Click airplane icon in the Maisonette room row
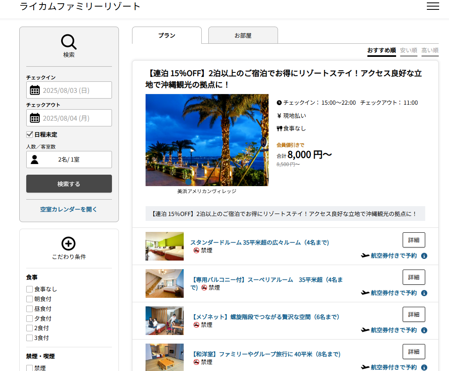This screenshot has height=371, width=449. pos(365,330)
